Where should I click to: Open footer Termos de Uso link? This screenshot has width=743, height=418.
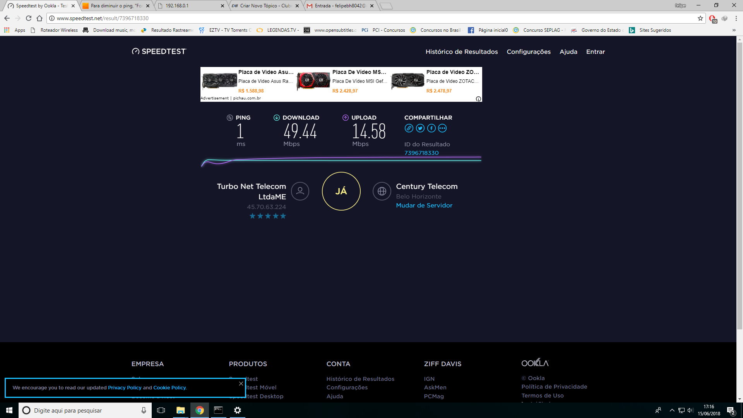pyautogui.click(x=543, y=396)
